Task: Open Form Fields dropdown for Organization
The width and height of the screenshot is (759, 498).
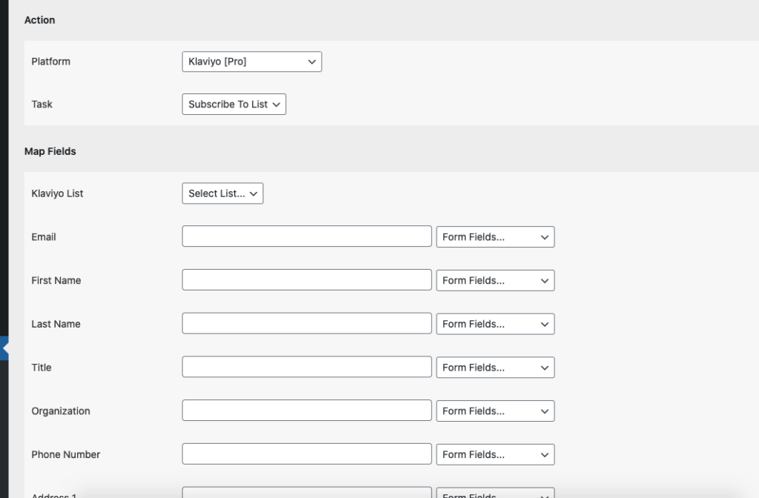Action: 495,411
